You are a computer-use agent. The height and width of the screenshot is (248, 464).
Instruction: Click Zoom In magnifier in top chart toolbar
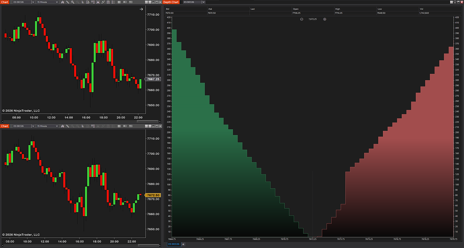(73, 2)
